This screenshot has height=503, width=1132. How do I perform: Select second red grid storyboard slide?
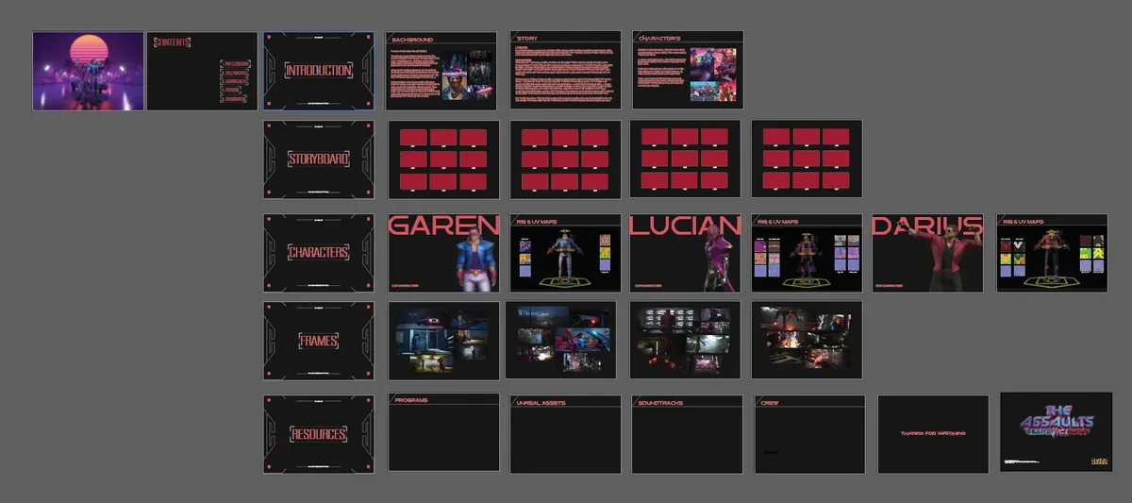[x=565, y=159]
